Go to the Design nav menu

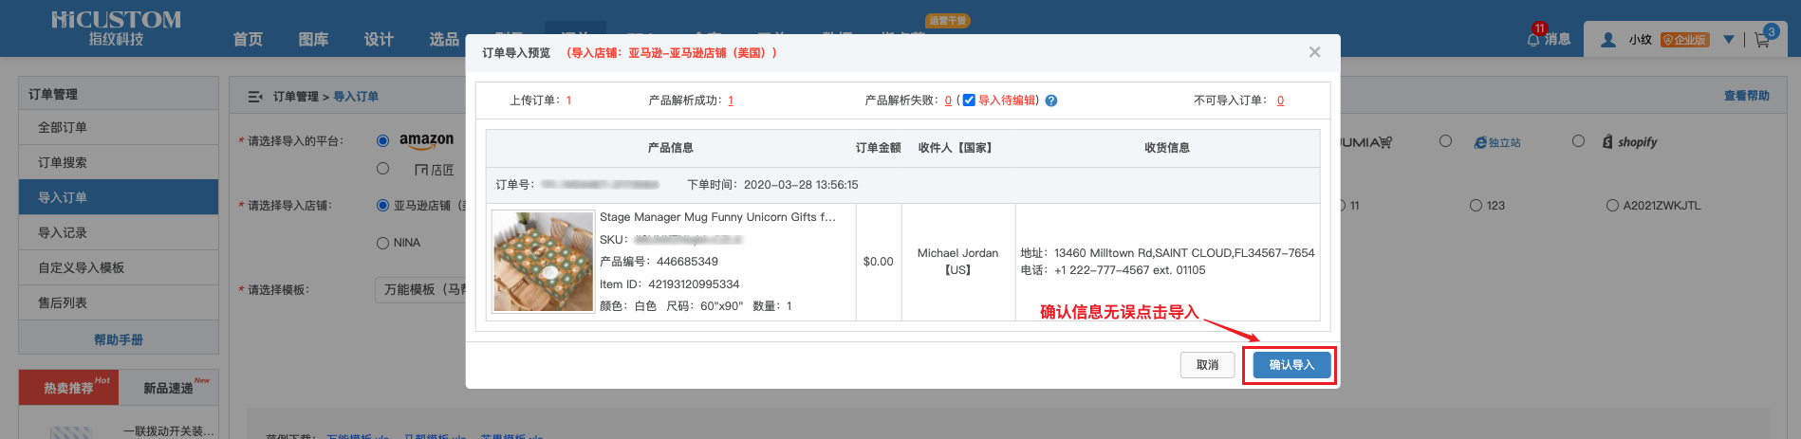[x=379, y=39]
